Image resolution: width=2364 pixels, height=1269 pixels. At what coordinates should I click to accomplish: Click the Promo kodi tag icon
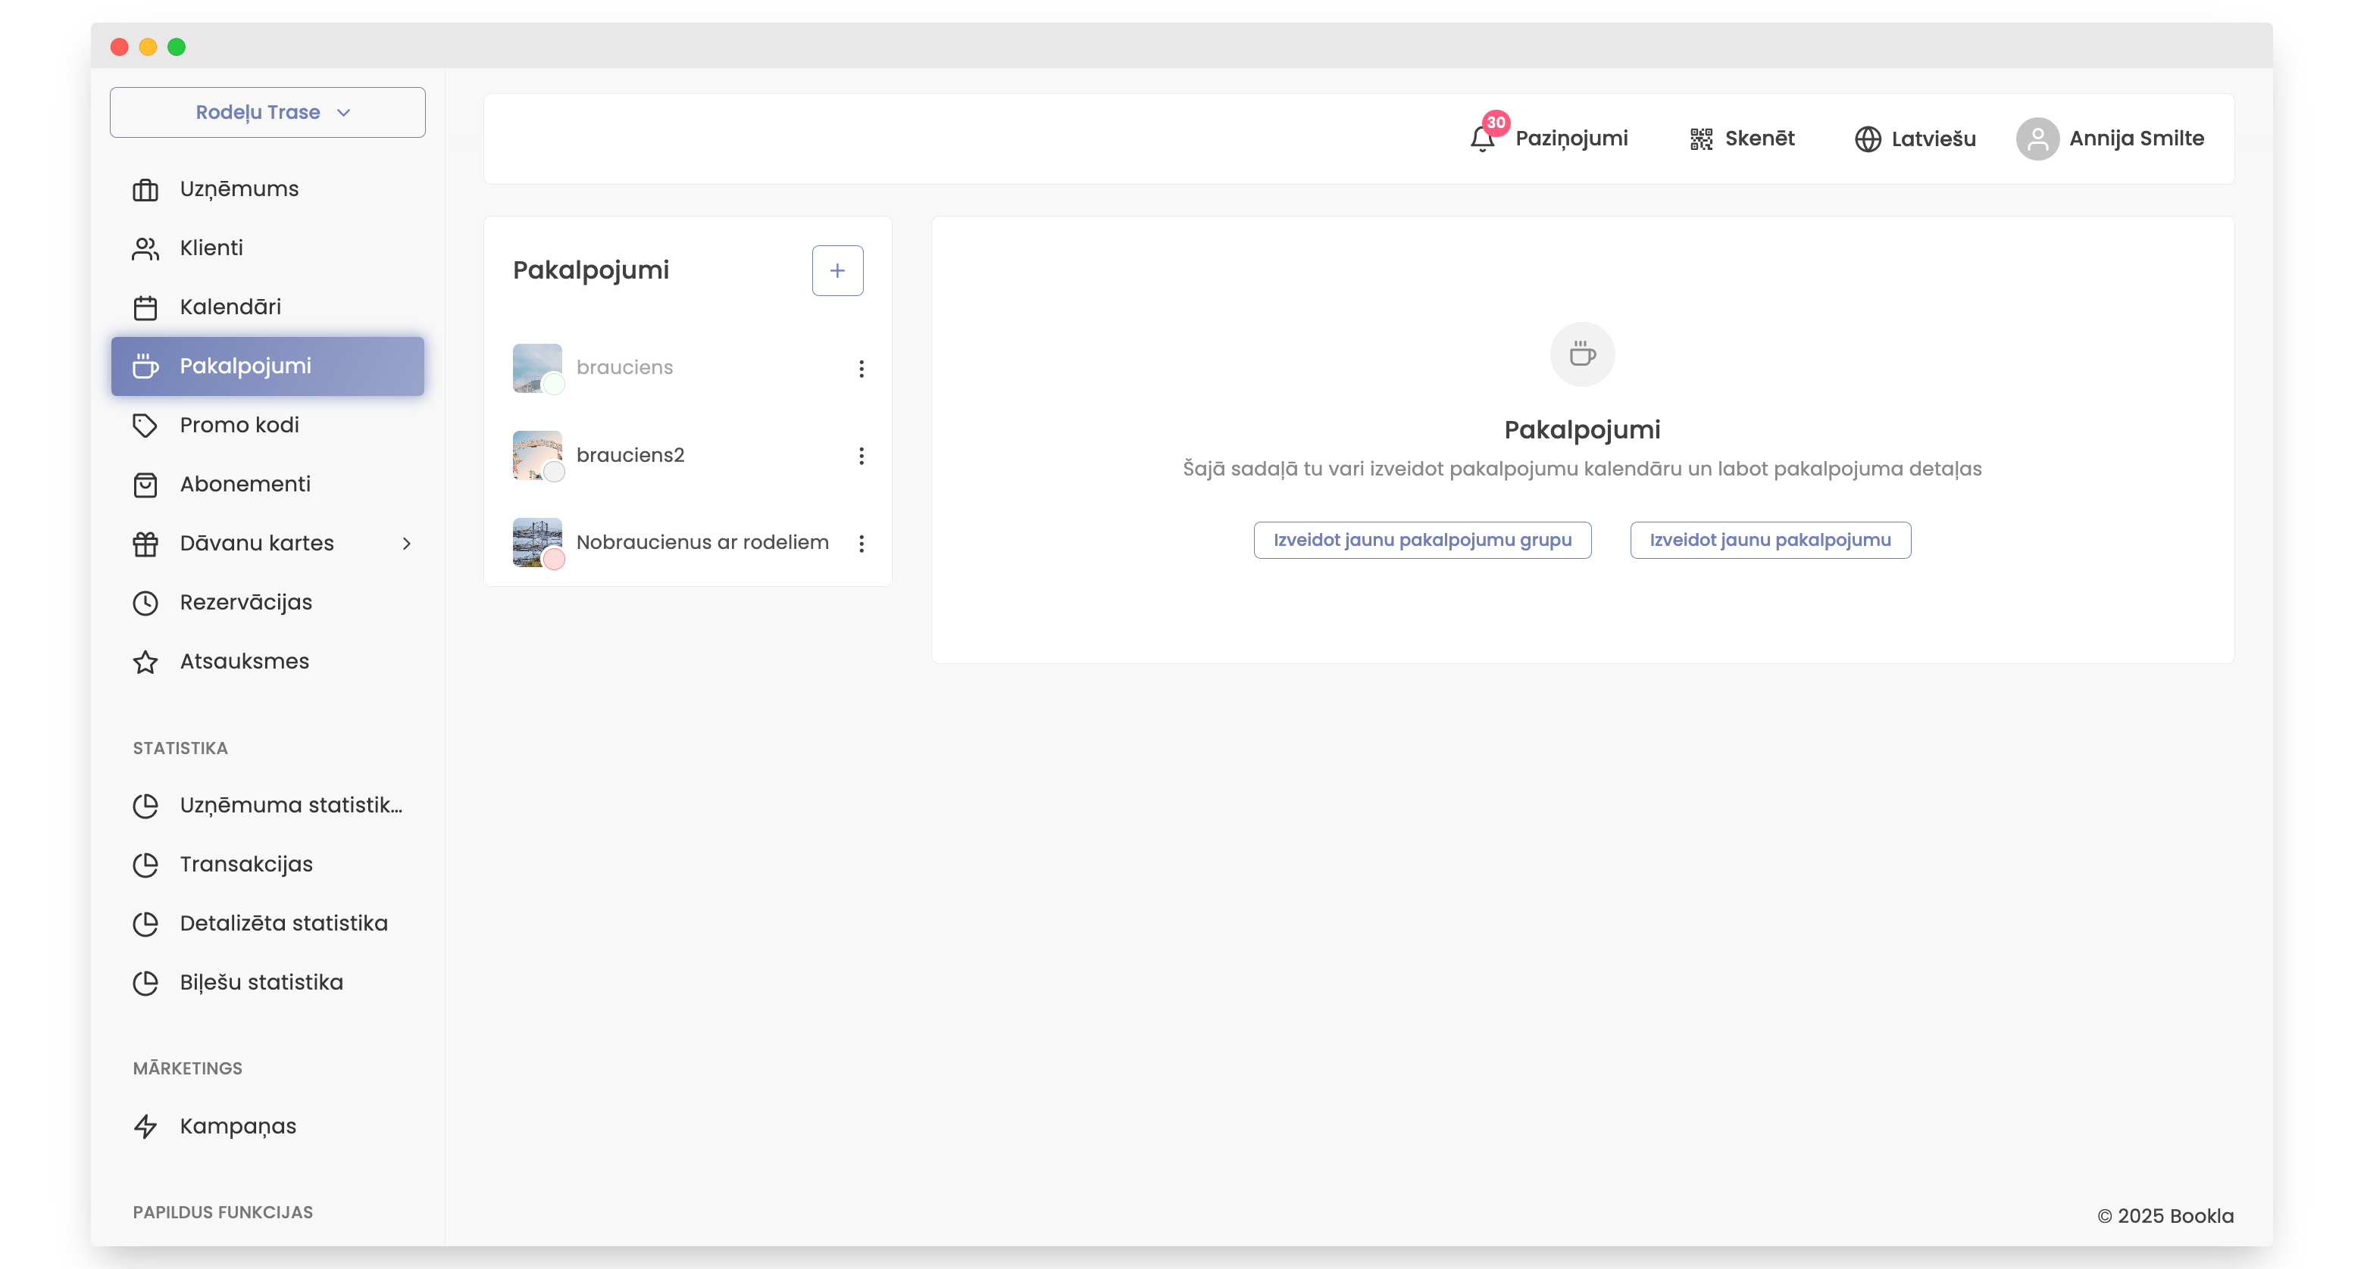(x=145, y=426)
